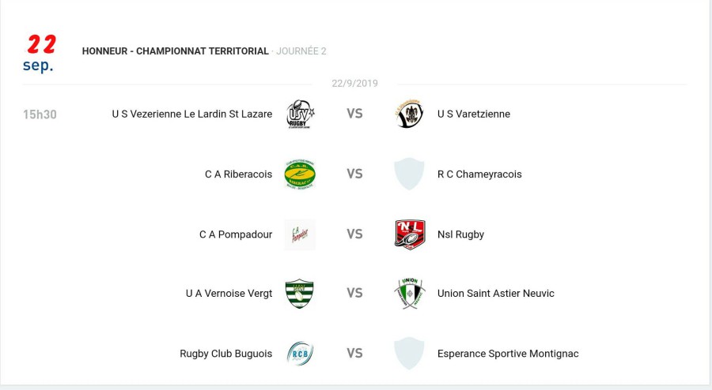Select the Esperance Sportive Montignac placeholder shield
Image resolution: width=712 pixels, height=390 pixels.
click(x=409, y=354)
